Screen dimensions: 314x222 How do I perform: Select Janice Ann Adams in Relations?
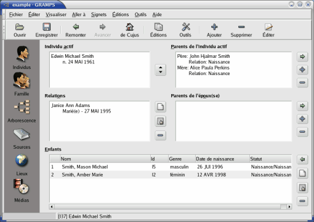pos(71,105)
